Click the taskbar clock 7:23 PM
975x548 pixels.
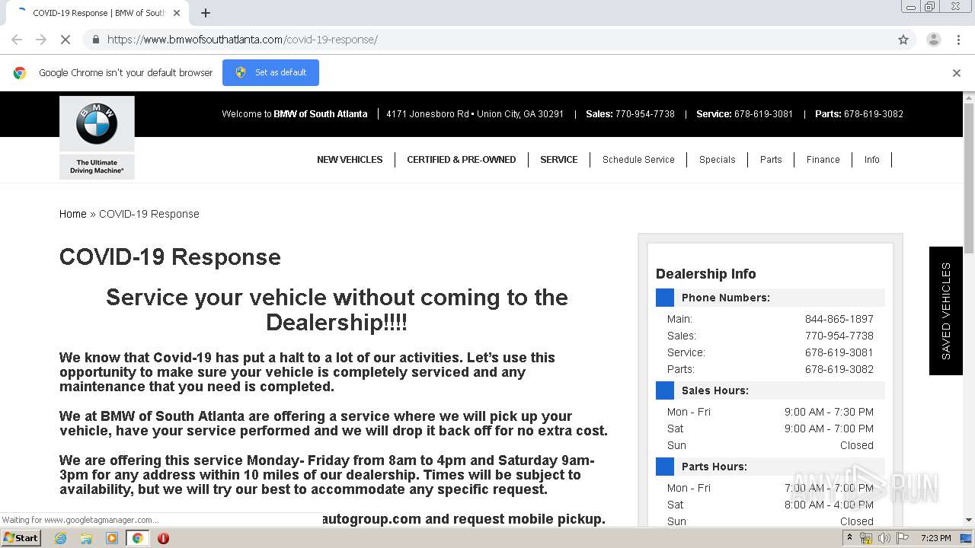click(x=936, y=538)
